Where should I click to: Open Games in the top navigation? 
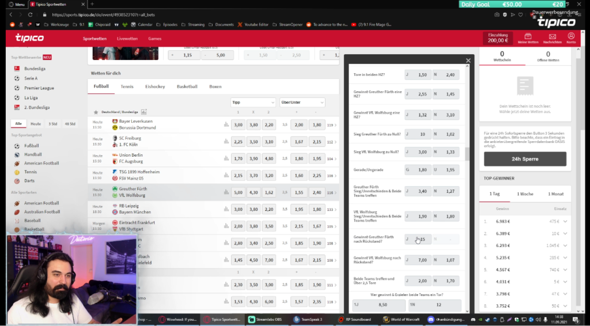point(154,39)
